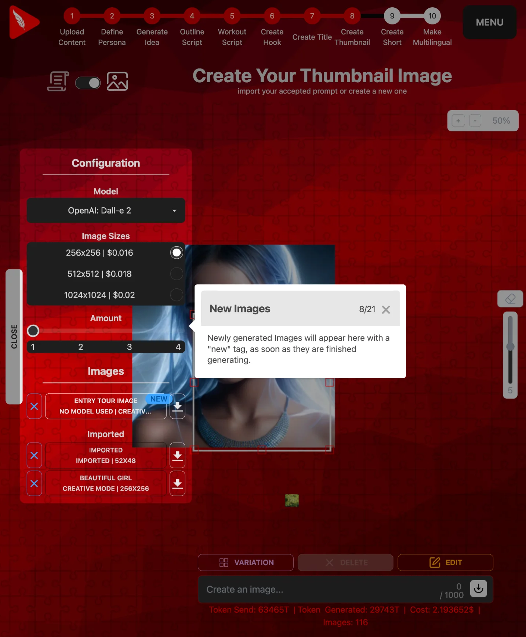Select the Imported 52x48 image item
The height and width of the screenshot is (637, 526).
pos(106,455)
